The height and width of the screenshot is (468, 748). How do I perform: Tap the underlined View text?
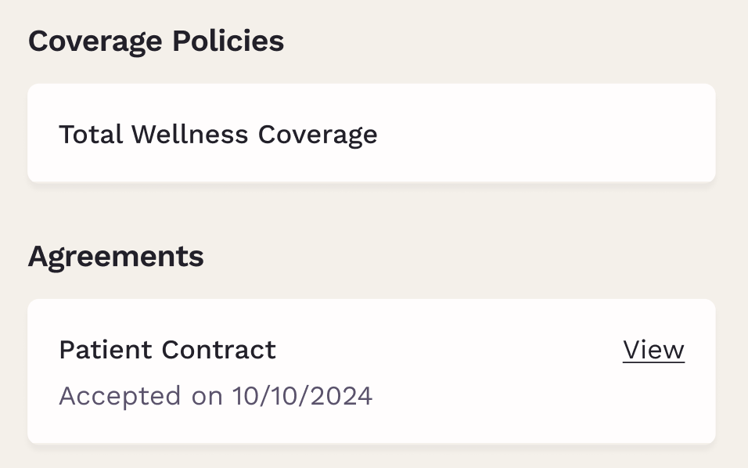(x=653, y=351)
